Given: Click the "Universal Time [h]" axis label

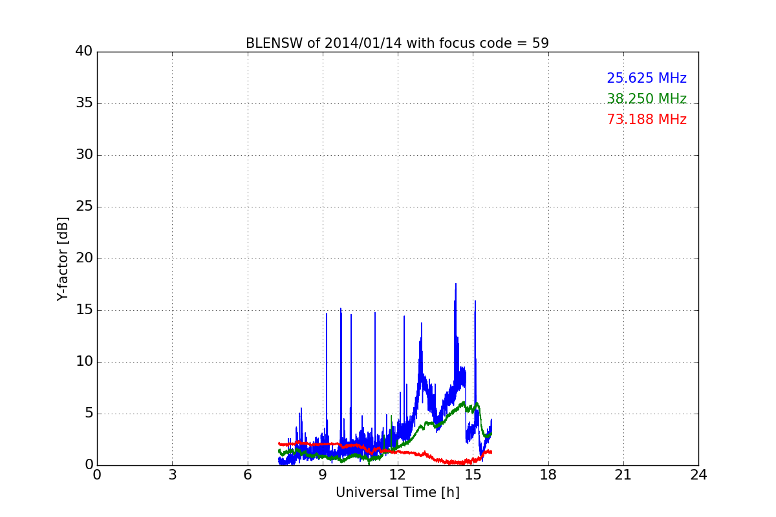Looking at the screenshot, I should point(398,492).
